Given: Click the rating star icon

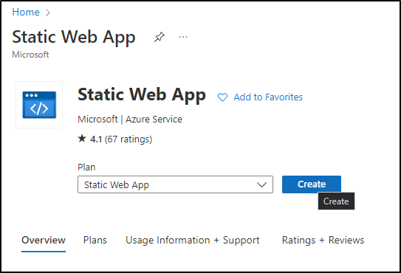Looking at the screenshot, I should (x=82, y=139).
